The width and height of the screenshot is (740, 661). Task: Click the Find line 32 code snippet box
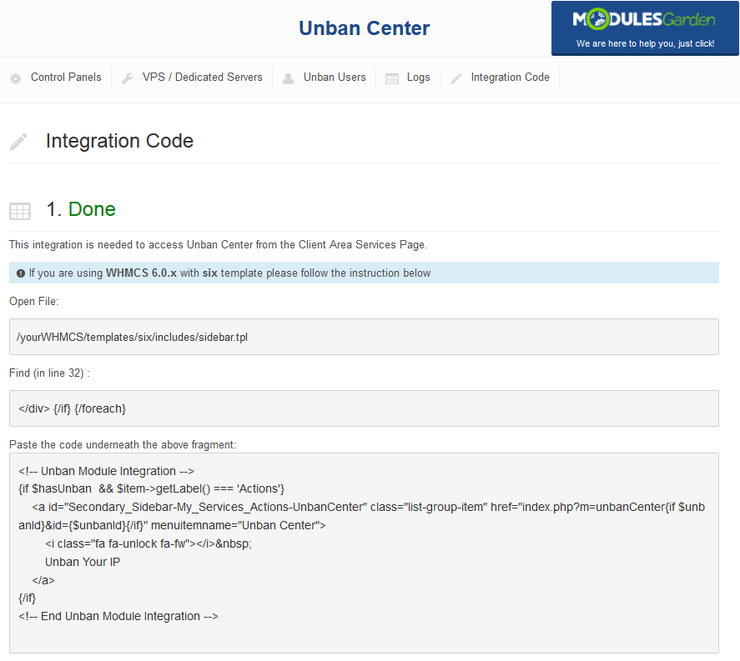[x=364, y=408]
